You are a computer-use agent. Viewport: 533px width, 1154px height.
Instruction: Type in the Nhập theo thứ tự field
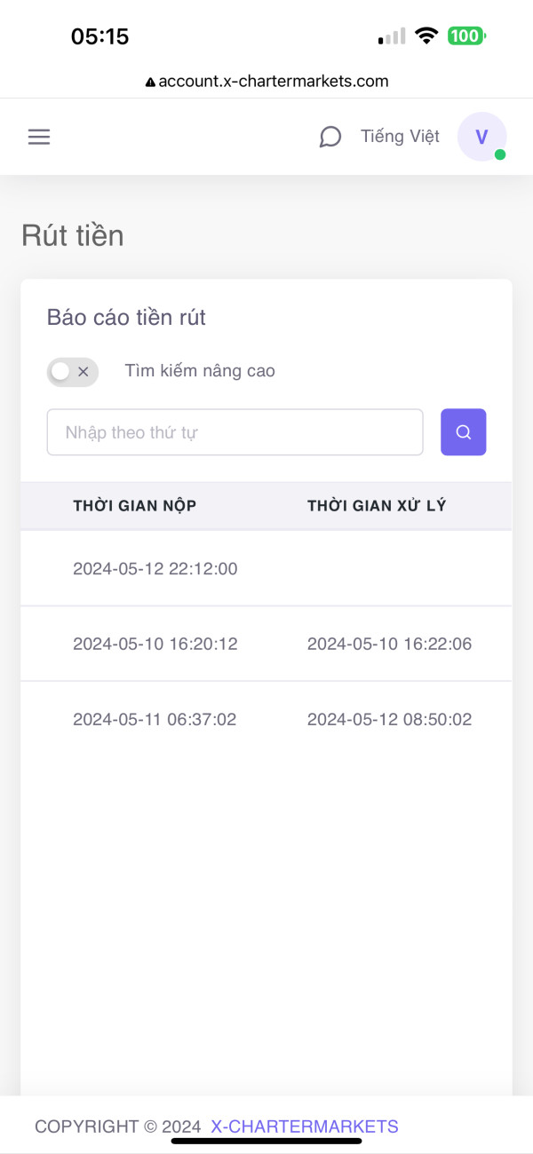point(235,432)
